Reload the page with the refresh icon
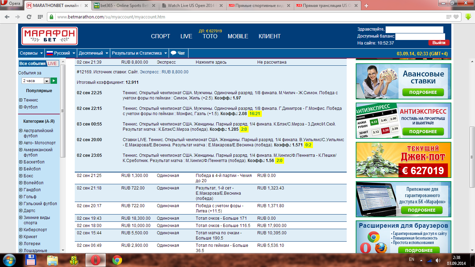 pos(29,17)
